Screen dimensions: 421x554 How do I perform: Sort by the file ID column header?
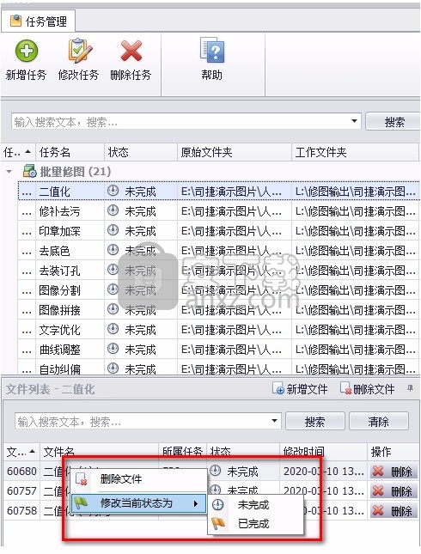click(21, 452)
